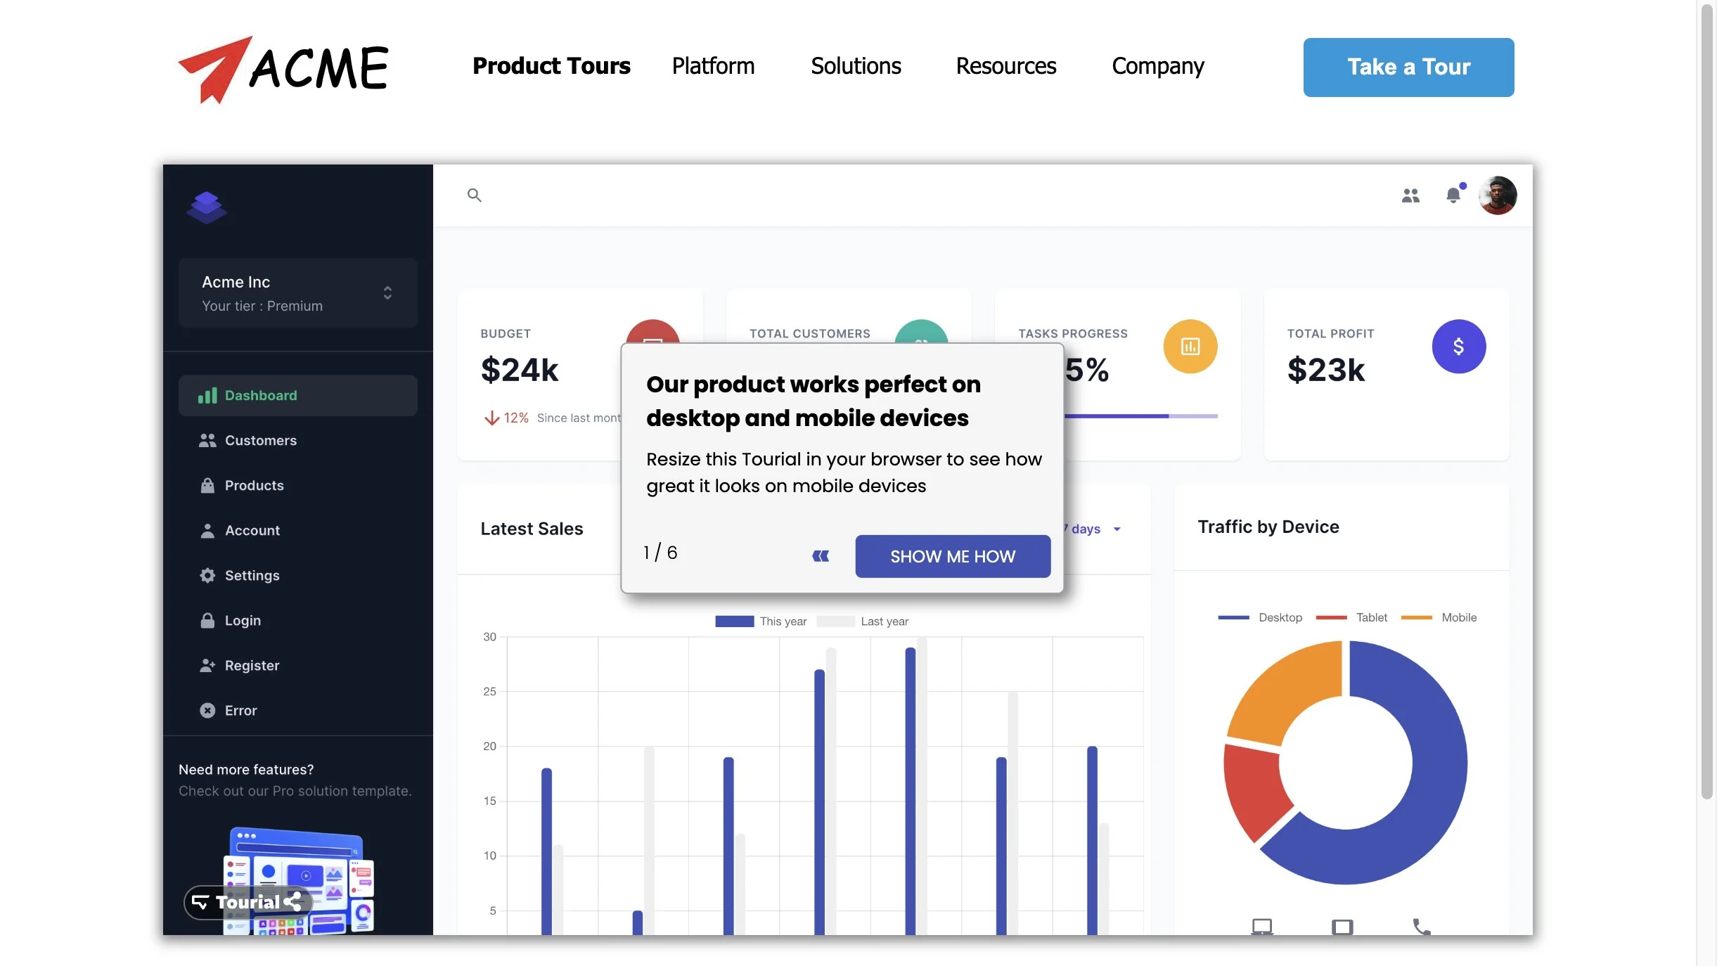
Task: Click the Error circle-x icon
Action: point(207,711)
